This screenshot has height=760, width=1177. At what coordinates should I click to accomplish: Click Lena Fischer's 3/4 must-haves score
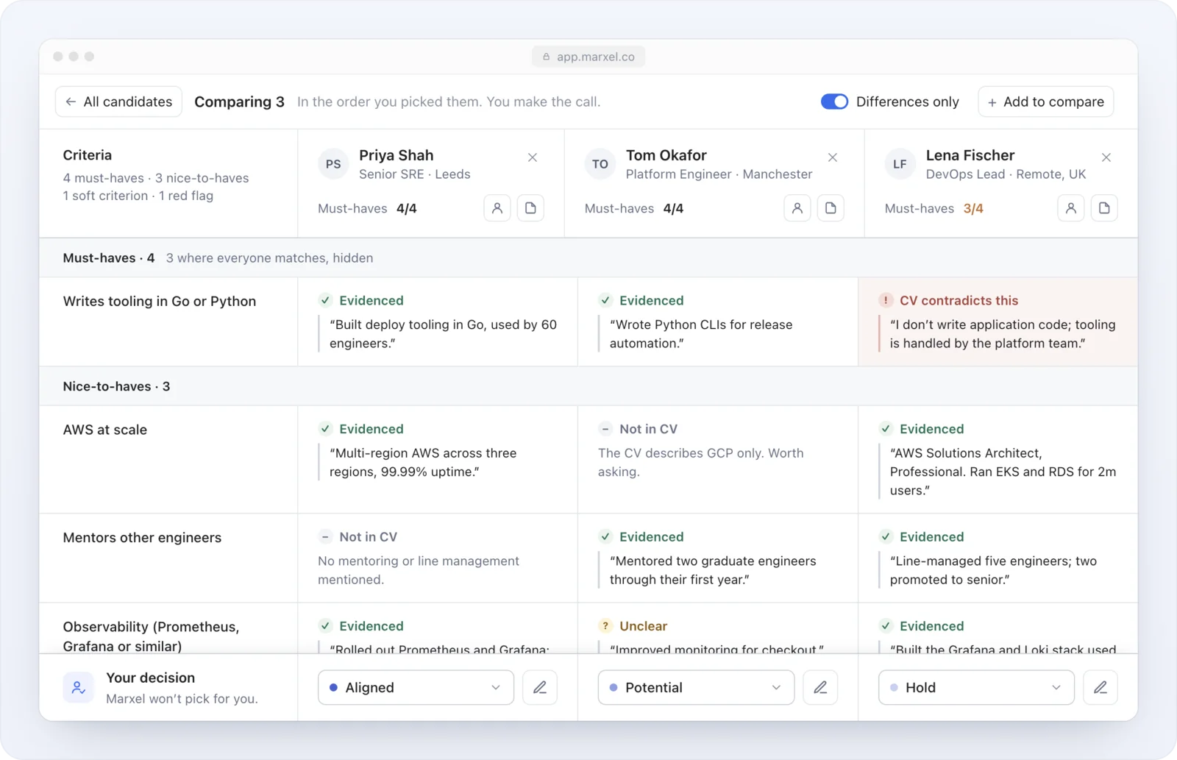973,208
